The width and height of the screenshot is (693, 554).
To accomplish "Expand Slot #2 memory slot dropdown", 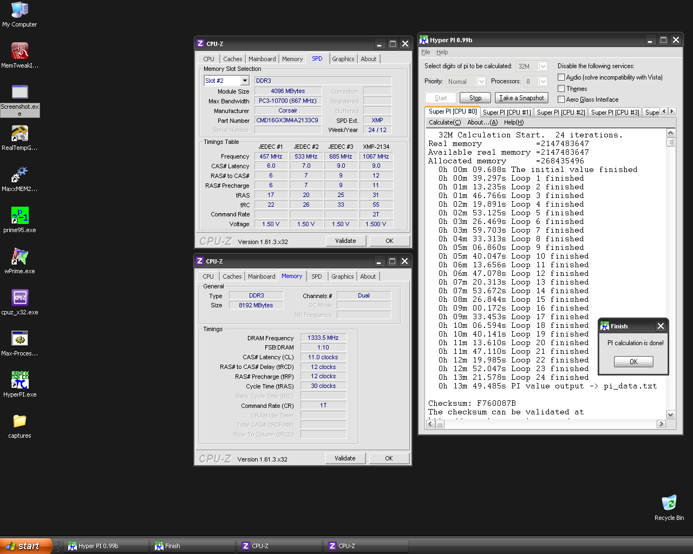I will click(x=244, y=81).
